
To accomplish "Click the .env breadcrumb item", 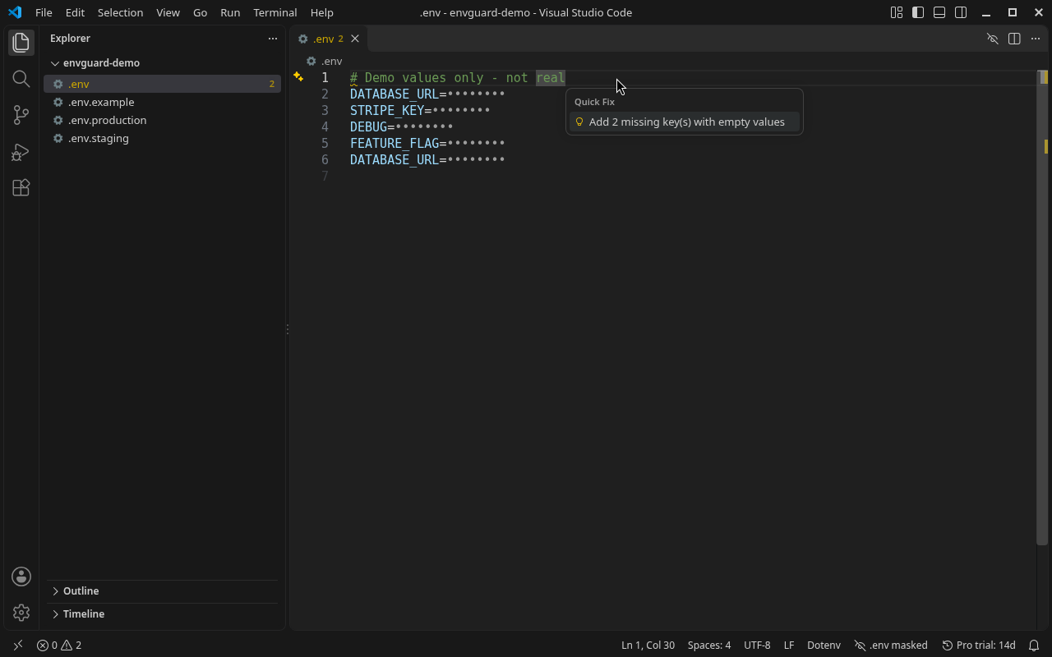I will [x=325, y=62].
